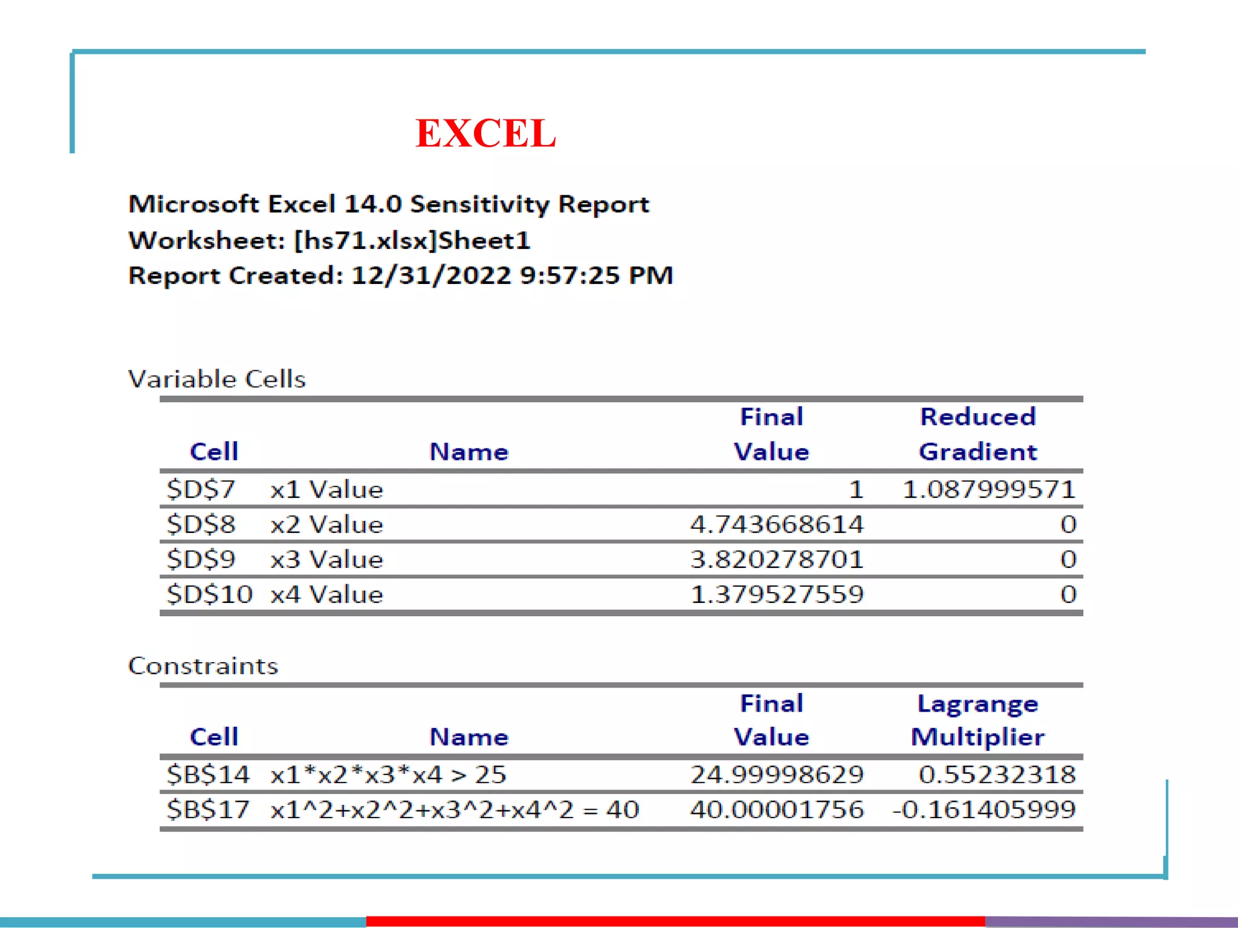The height and width of the screenshot is (928, 1238).
Task: Click the $D$10 cell reference
Action: pos(209,594)
